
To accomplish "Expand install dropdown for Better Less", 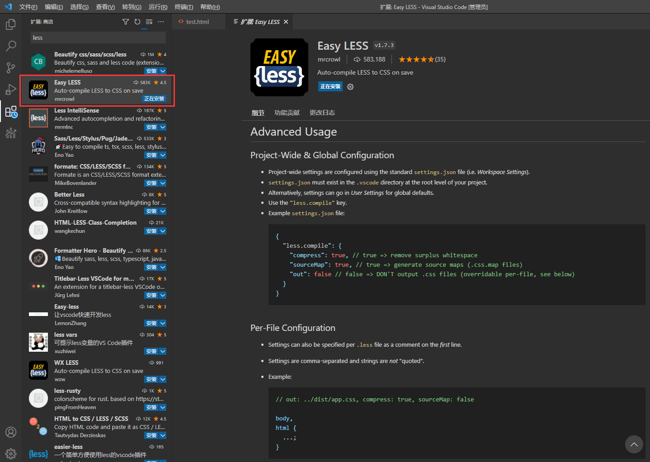I will coord(163,211).
